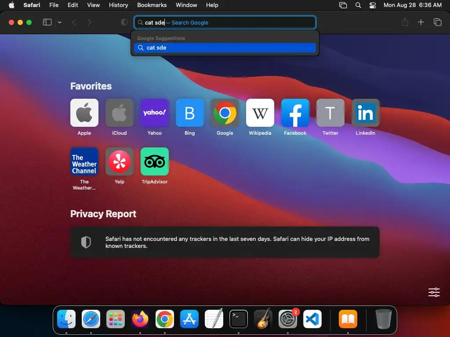This screenshot has height=337, width=450.
Task: Open start page customization settings
Action: coord(434,292)
